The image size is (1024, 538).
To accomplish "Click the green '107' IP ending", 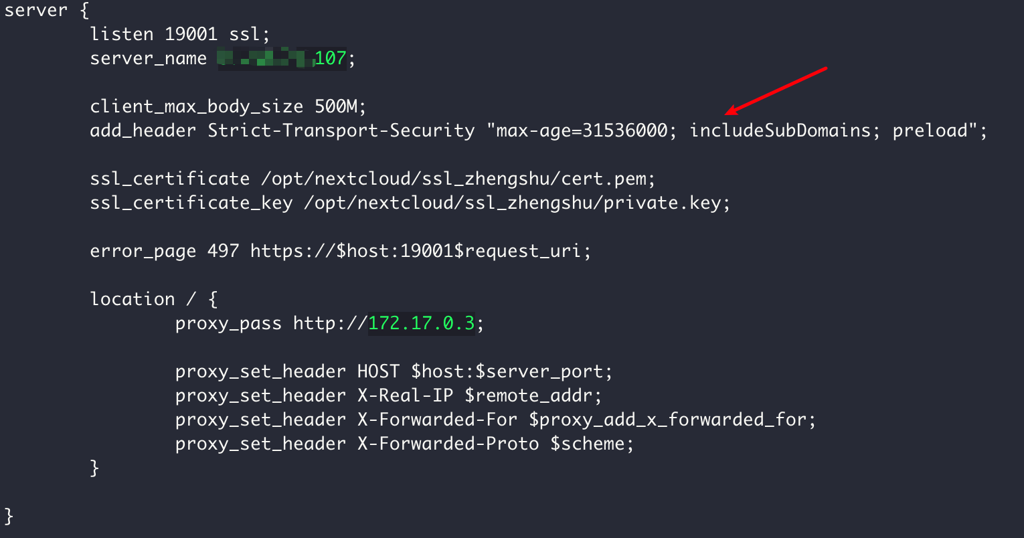I will pyautogui.click(x=330, y=59).
